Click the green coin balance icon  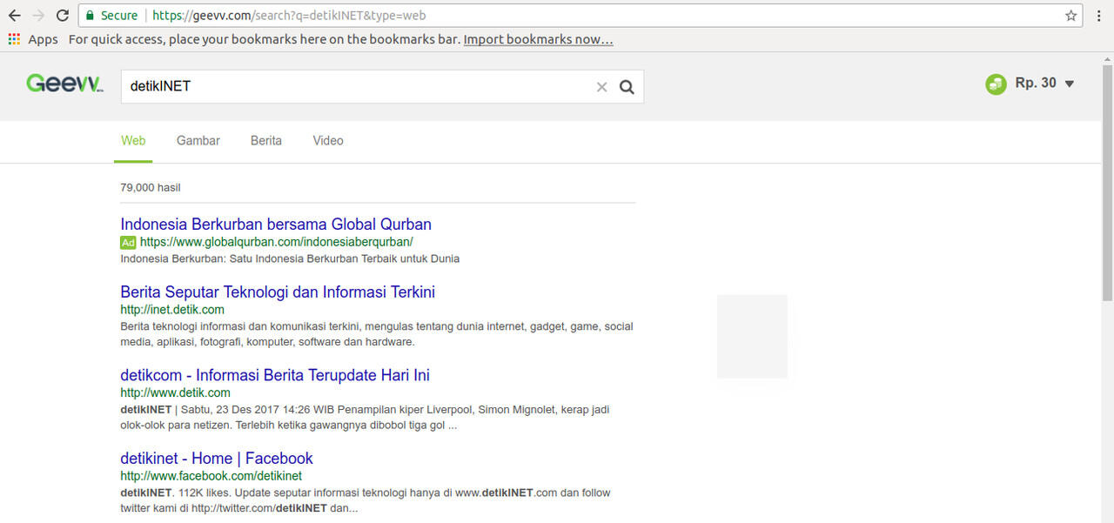click(x=996, y=84)
